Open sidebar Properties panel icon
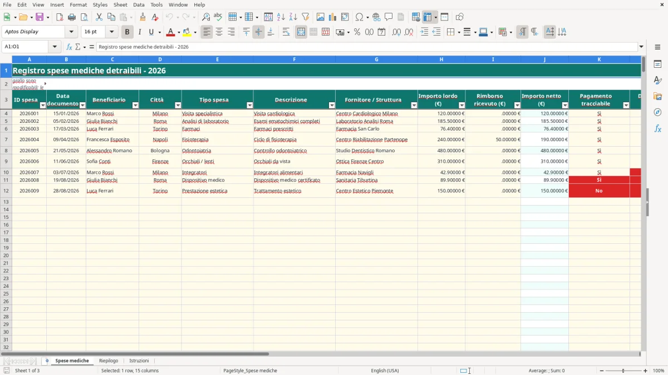Viewport: 668px width, 375px height. pos(657,64)
